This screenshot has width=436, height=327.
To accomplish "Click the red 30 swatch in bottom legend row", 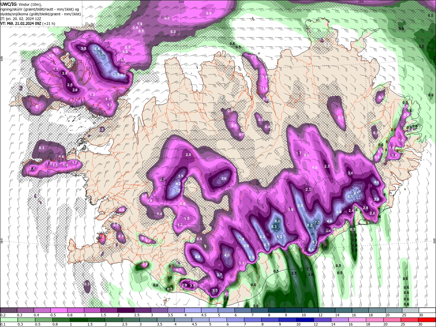I will point(427,320).
